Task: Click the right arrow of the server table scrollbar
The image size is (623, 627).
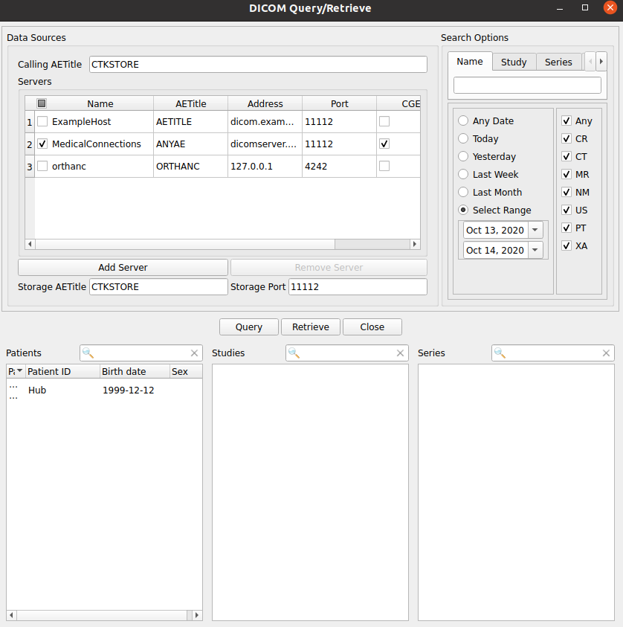Action: point(415,244)
